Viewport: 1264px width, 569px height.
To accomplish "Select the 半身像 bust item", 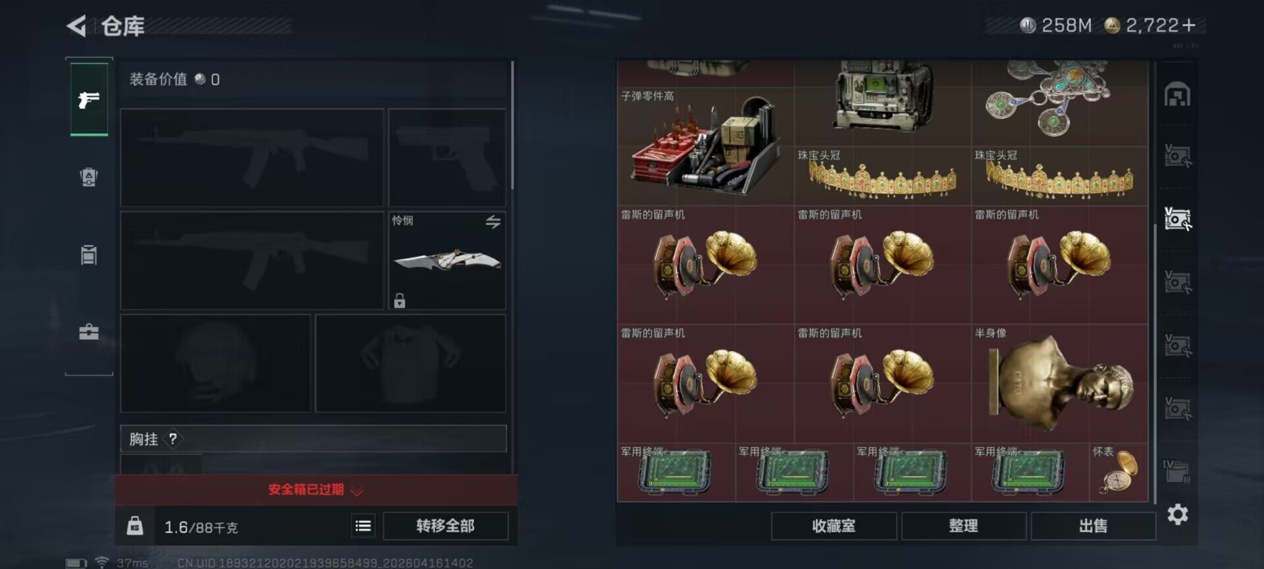I will coord(1059,383).
